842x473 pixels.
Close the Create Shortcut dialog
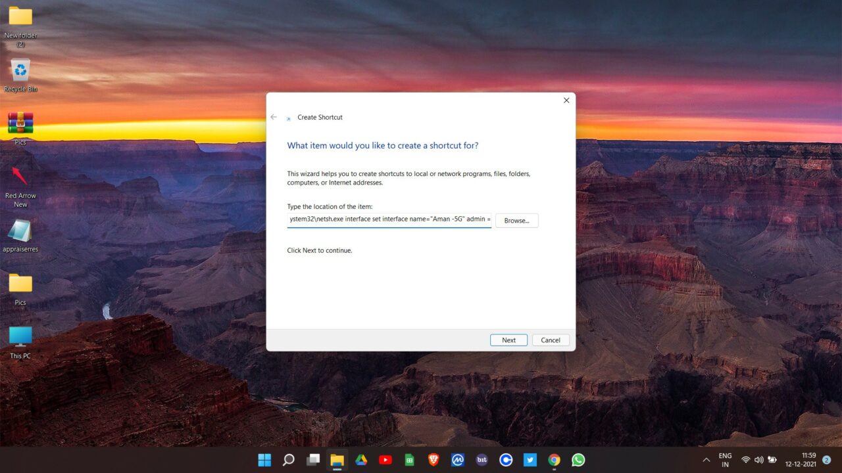566,101
